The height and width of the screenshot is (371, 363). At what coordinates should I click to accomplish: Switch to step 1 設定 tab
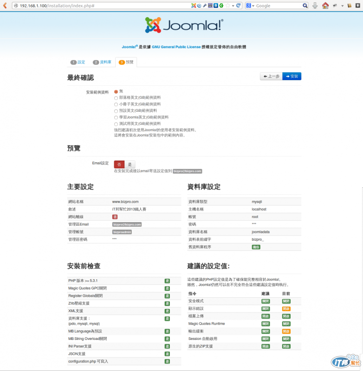78,62
